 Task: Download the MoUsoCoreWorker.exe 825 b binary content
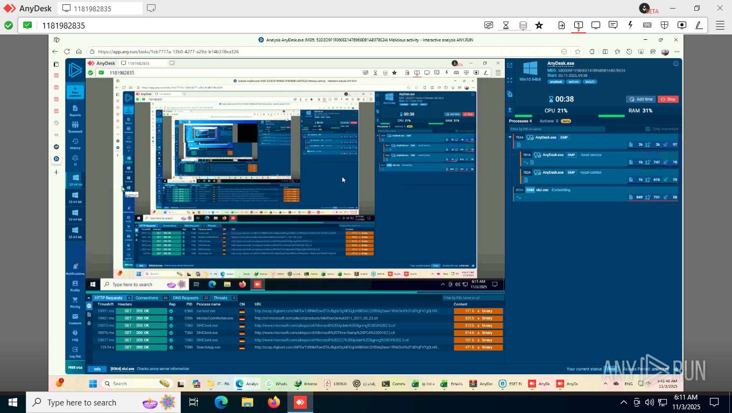[478, 318]
